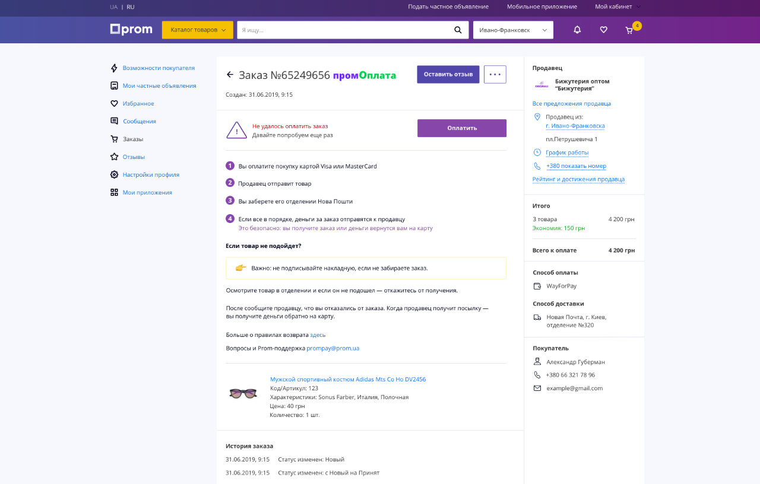Show seller number +380 показать номер

coord(576,166)
